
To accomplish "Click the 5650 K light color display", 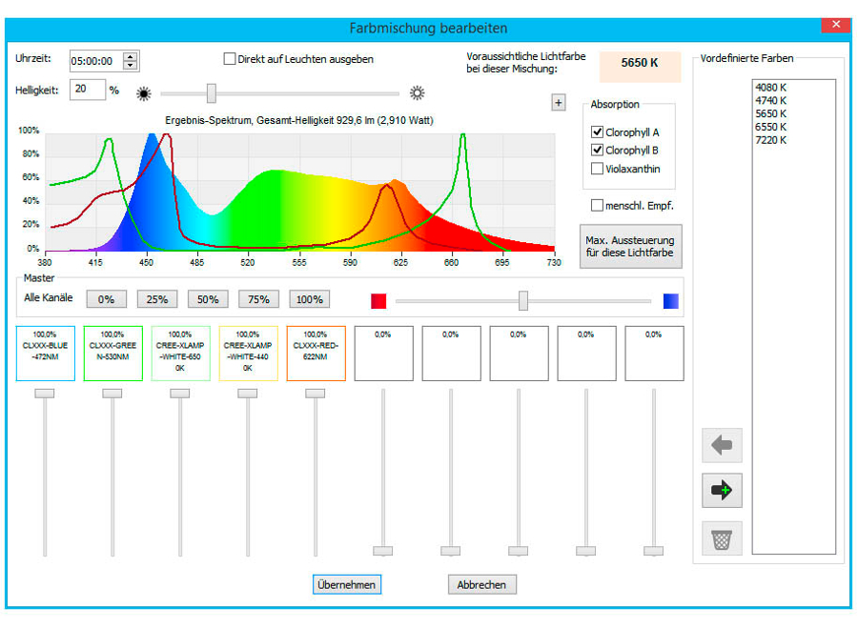I will [x=641, y=67].
